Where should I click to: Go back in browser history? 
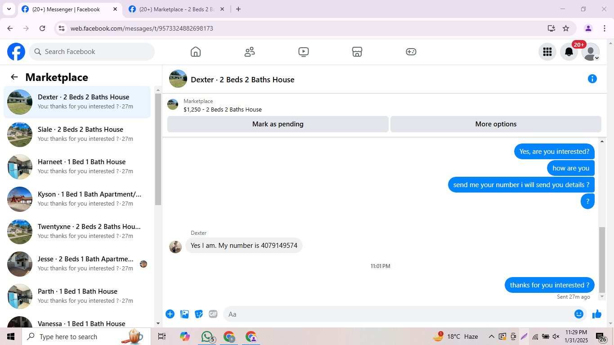coord(10,28)
